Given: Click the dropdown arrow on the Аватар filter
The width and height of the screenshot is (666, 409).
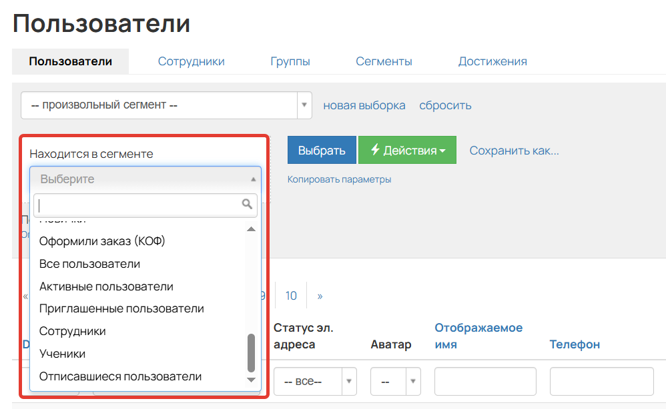Looking at the screenshot, I should pyautogui.click(x=413, y=381).
